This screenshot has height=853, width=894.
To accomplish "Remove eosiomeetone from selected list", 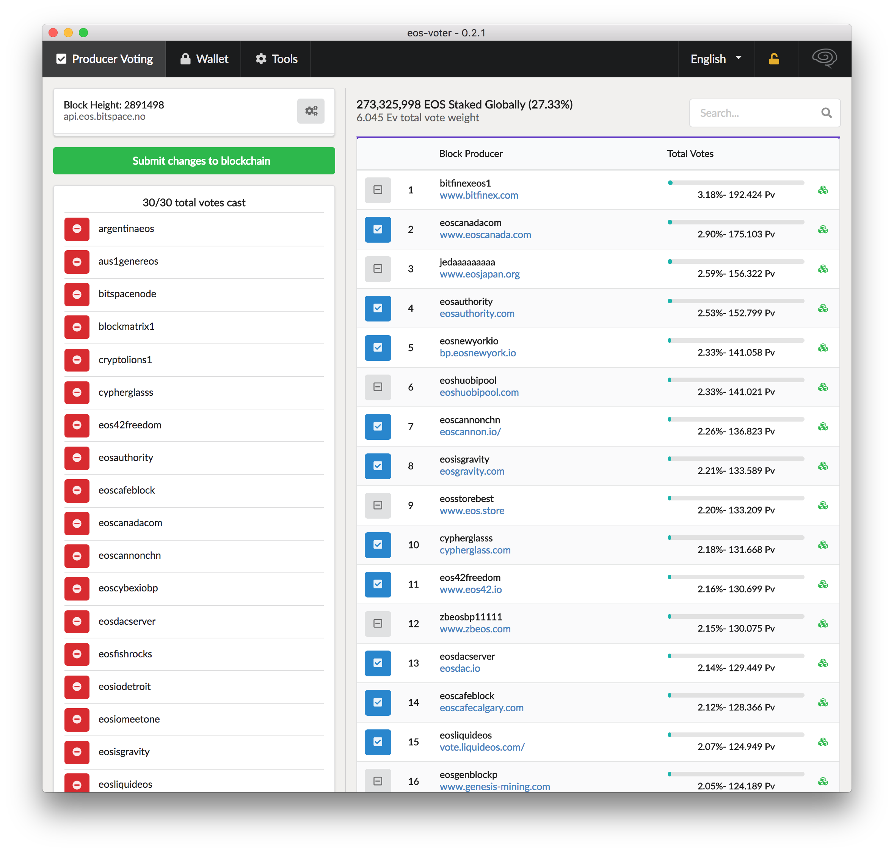I will pos(77,719).
